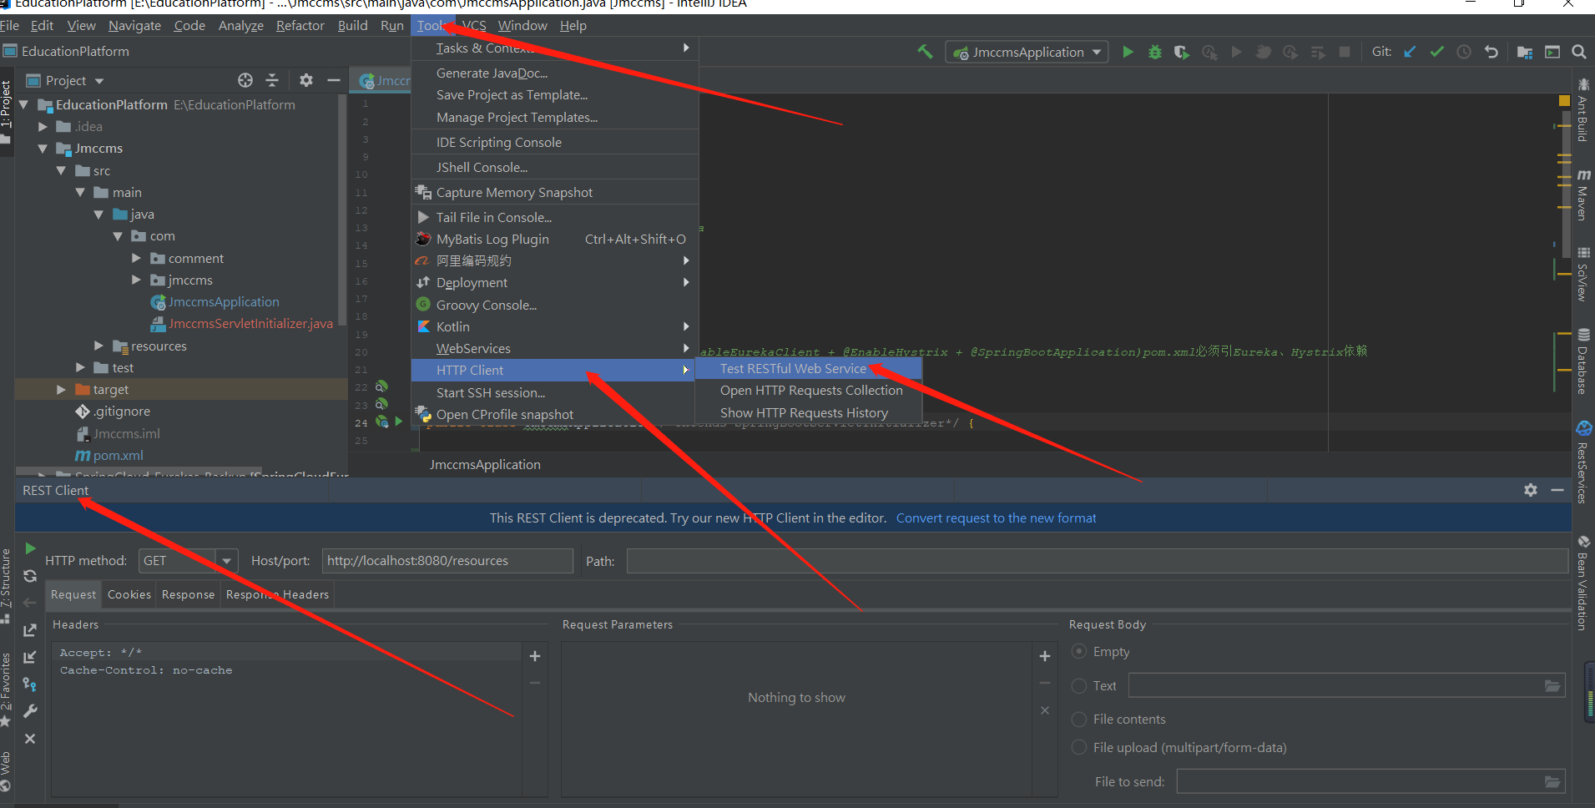Open the Refactor menu

pos(300,26)
